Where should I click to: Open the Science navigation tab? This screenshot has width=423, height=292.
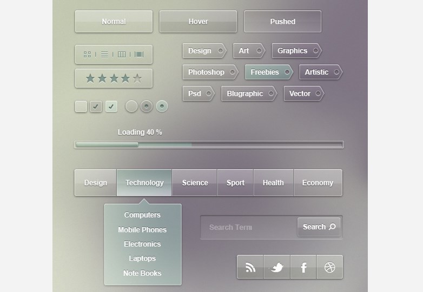pos(195,183)
